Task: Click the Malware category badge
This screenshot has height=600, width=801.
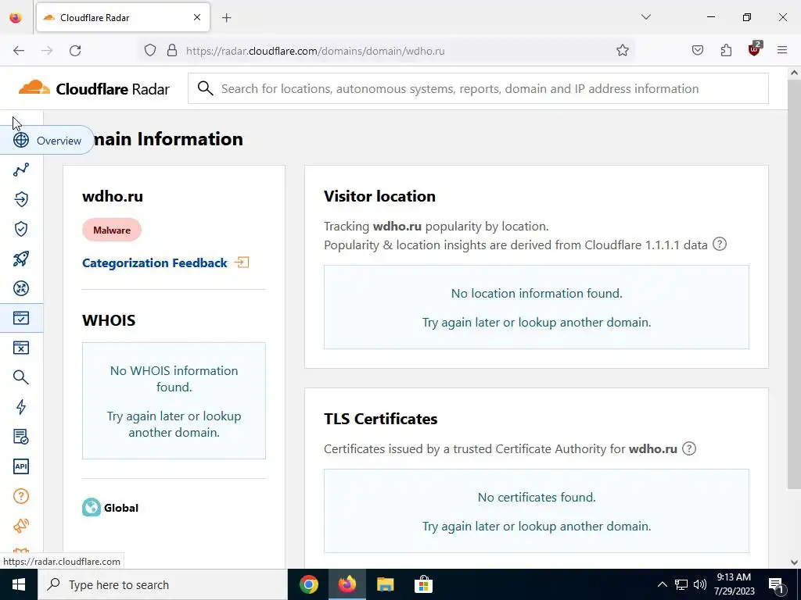Action: point(112,230)
